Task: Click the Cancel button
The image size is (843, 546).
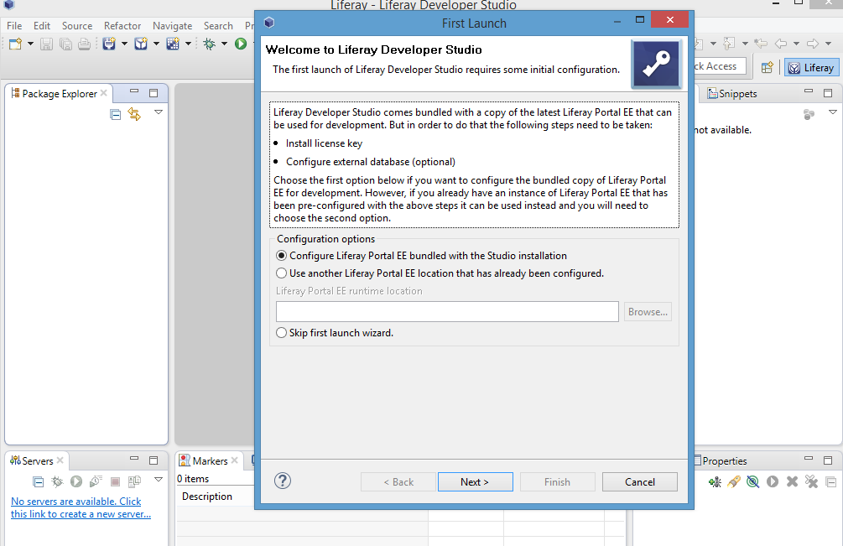Action: coord(640,482)
